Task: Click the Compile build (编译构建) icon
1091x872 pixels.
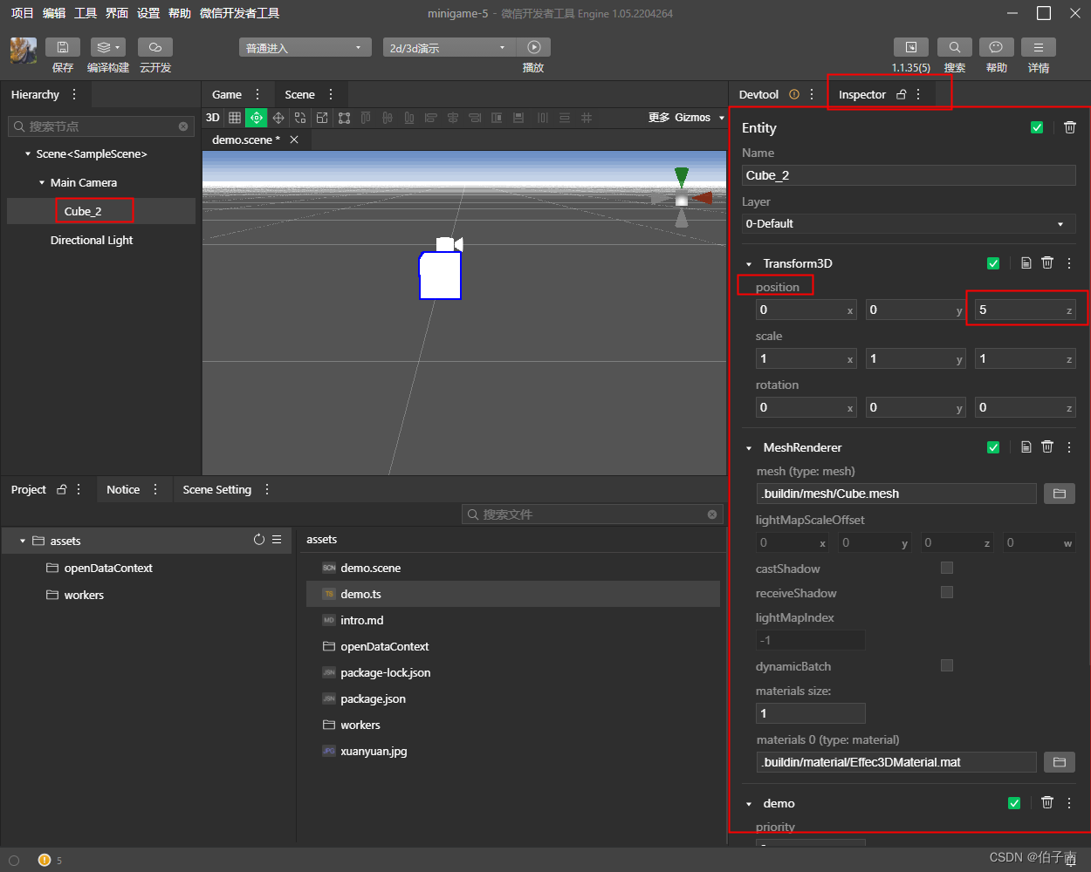Action: click(108, 47)
